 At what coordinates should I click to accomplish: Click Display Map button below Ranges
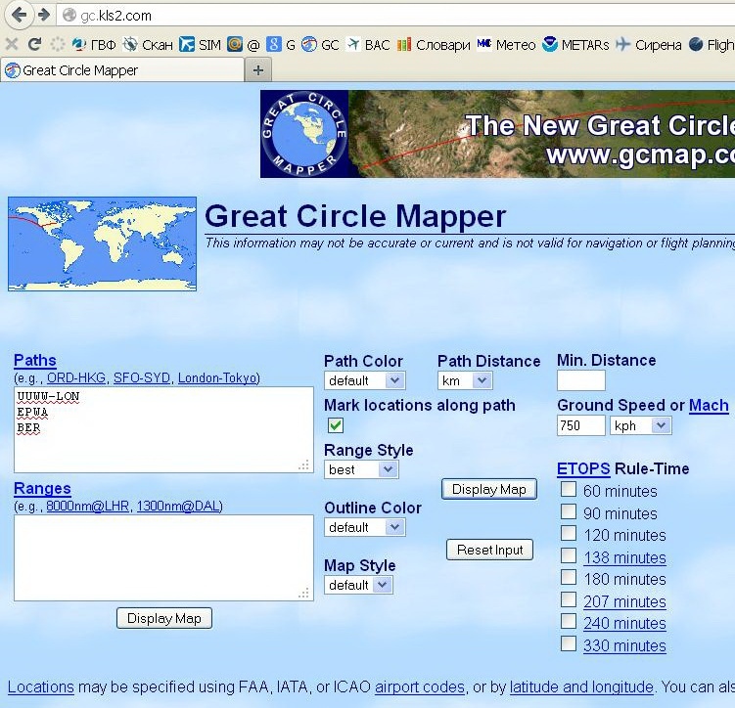coord(164,618)
